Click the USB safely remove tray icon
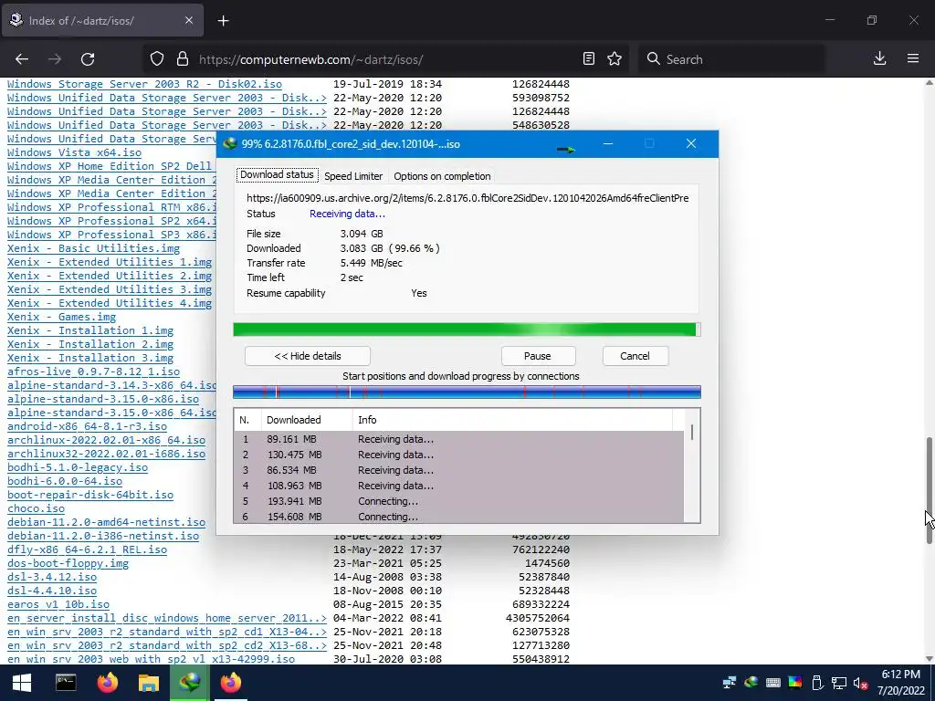This screenshot has width=935, height=701. click(x=817, y=683)
